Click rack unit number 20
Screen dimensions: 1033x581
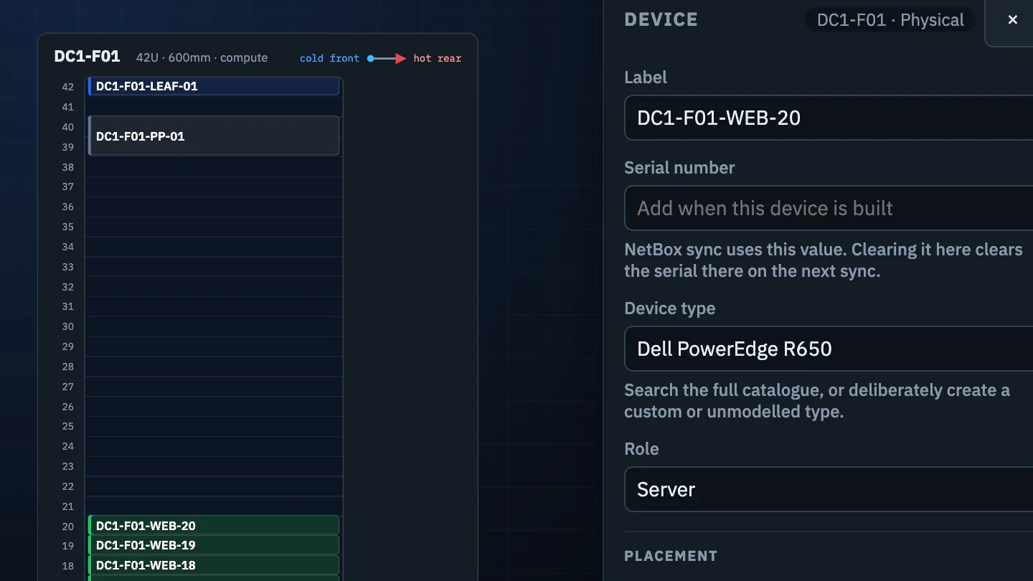point(68,526)
